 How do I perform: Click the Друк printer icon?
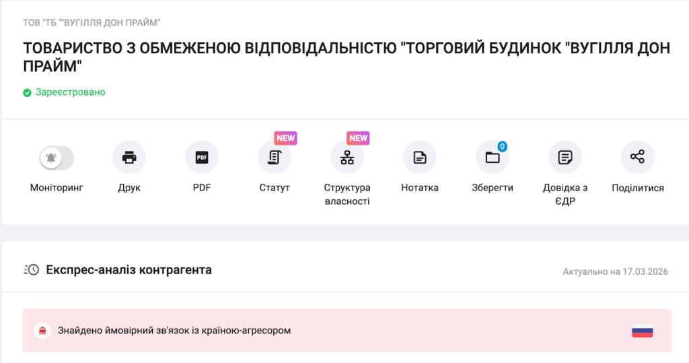[129, 158]
